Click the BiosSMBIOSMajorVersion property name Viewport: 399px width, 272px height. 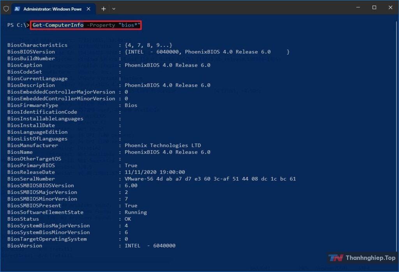tap(42, 192)
